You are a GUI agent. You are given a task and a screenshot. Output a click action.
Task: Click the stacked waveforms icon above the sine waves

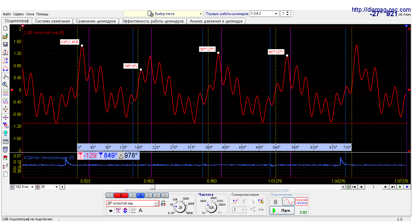pos(5,93)
